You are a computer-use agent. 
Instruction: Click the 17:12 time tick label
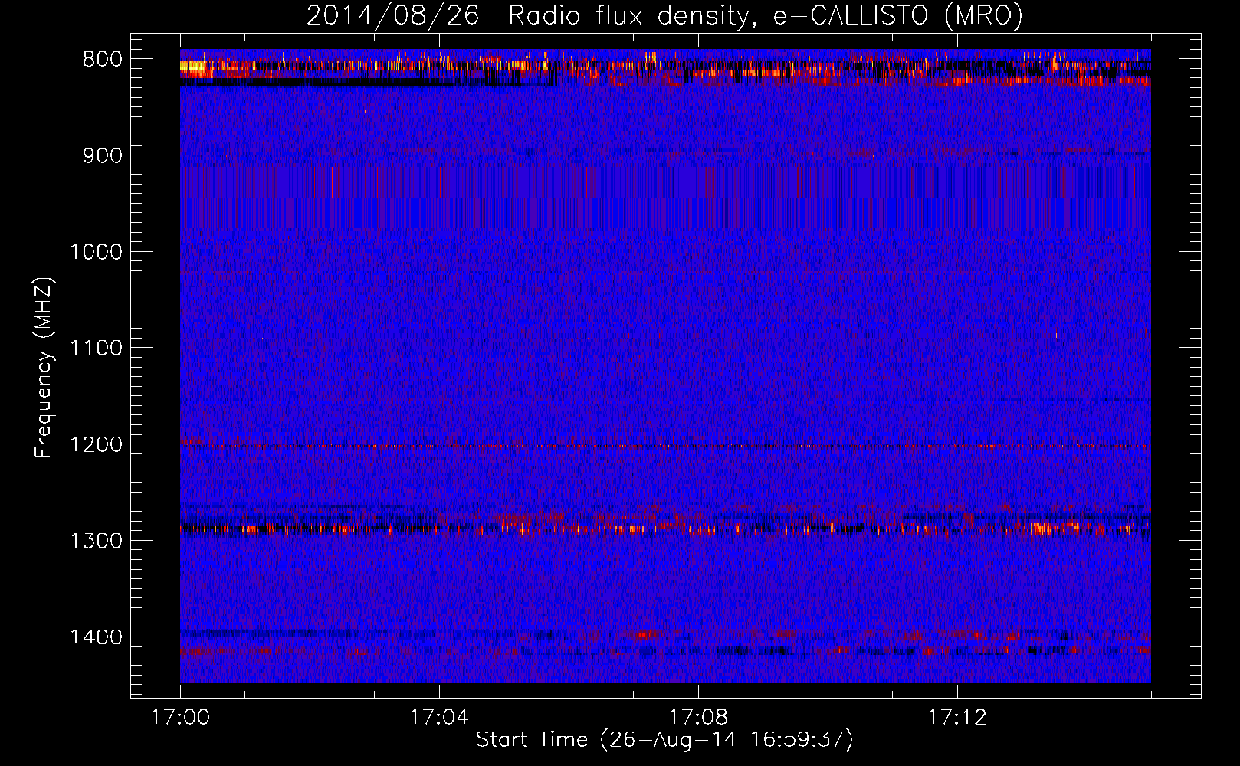pos(957,718)
